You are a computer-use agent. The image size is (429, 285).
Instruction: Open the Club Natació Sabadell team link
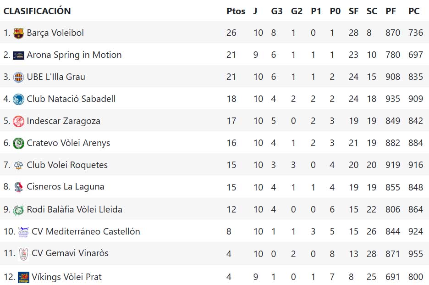[x=71, y=99]
